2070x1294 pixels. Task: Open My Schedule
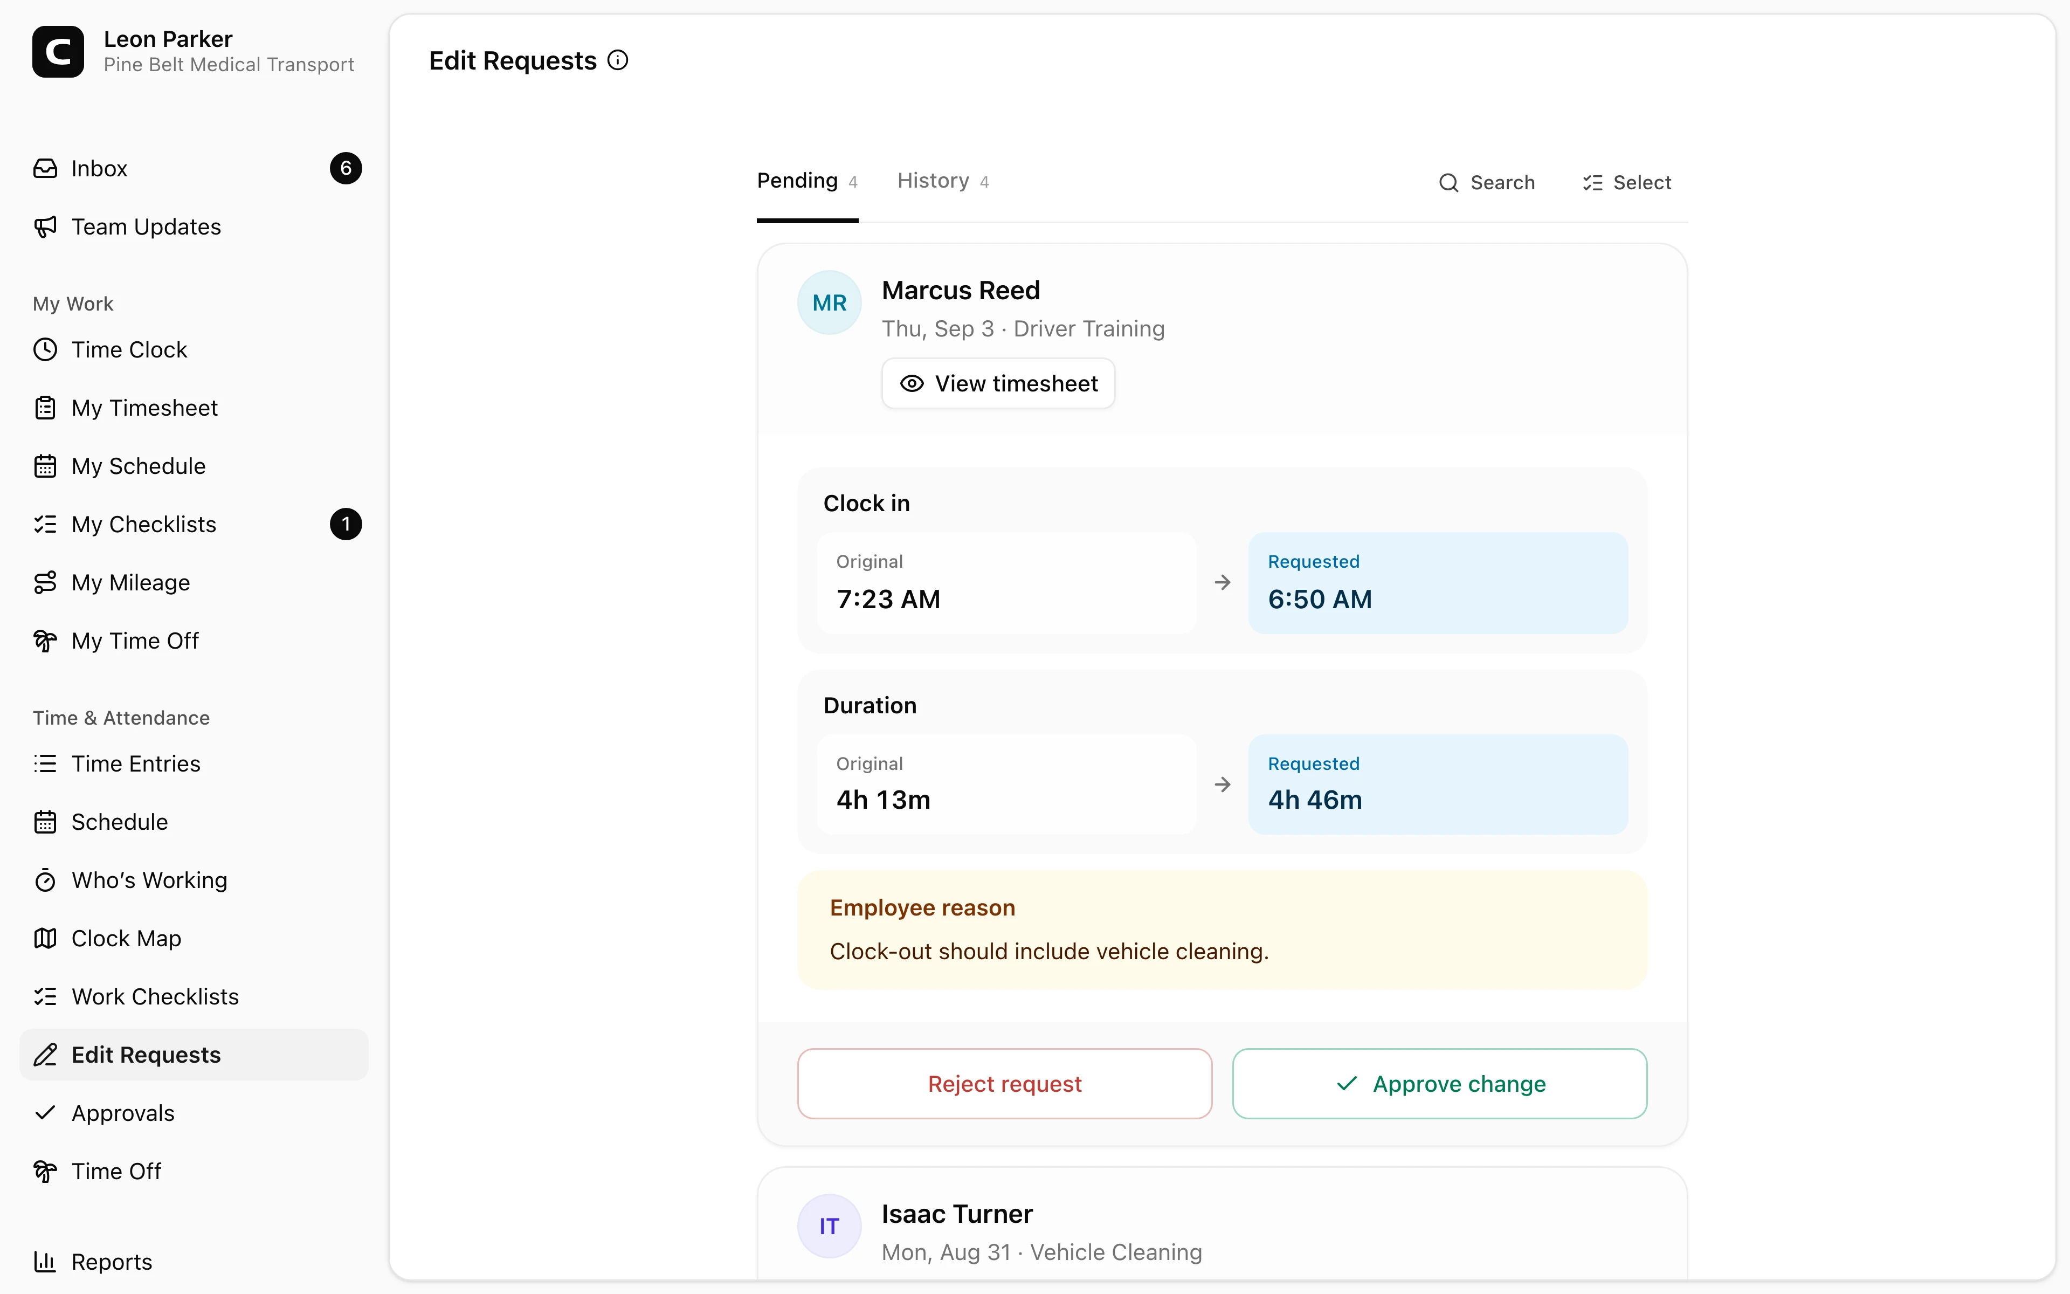[194, 466]
